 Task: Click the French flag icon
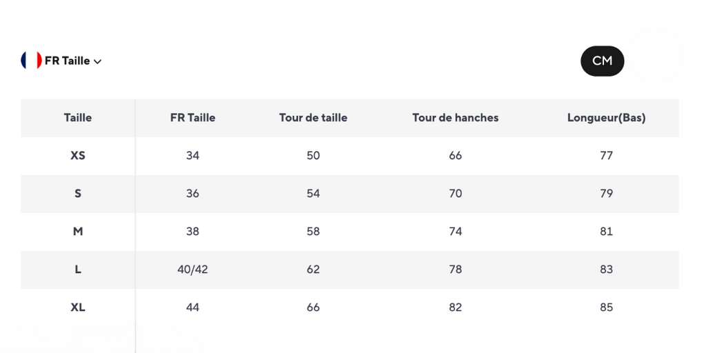[x=31, y=61]
